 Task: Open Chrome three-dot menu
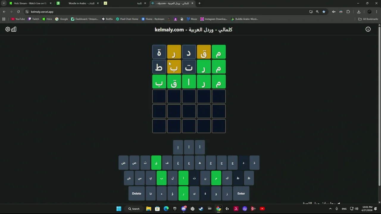coord(377,12)
